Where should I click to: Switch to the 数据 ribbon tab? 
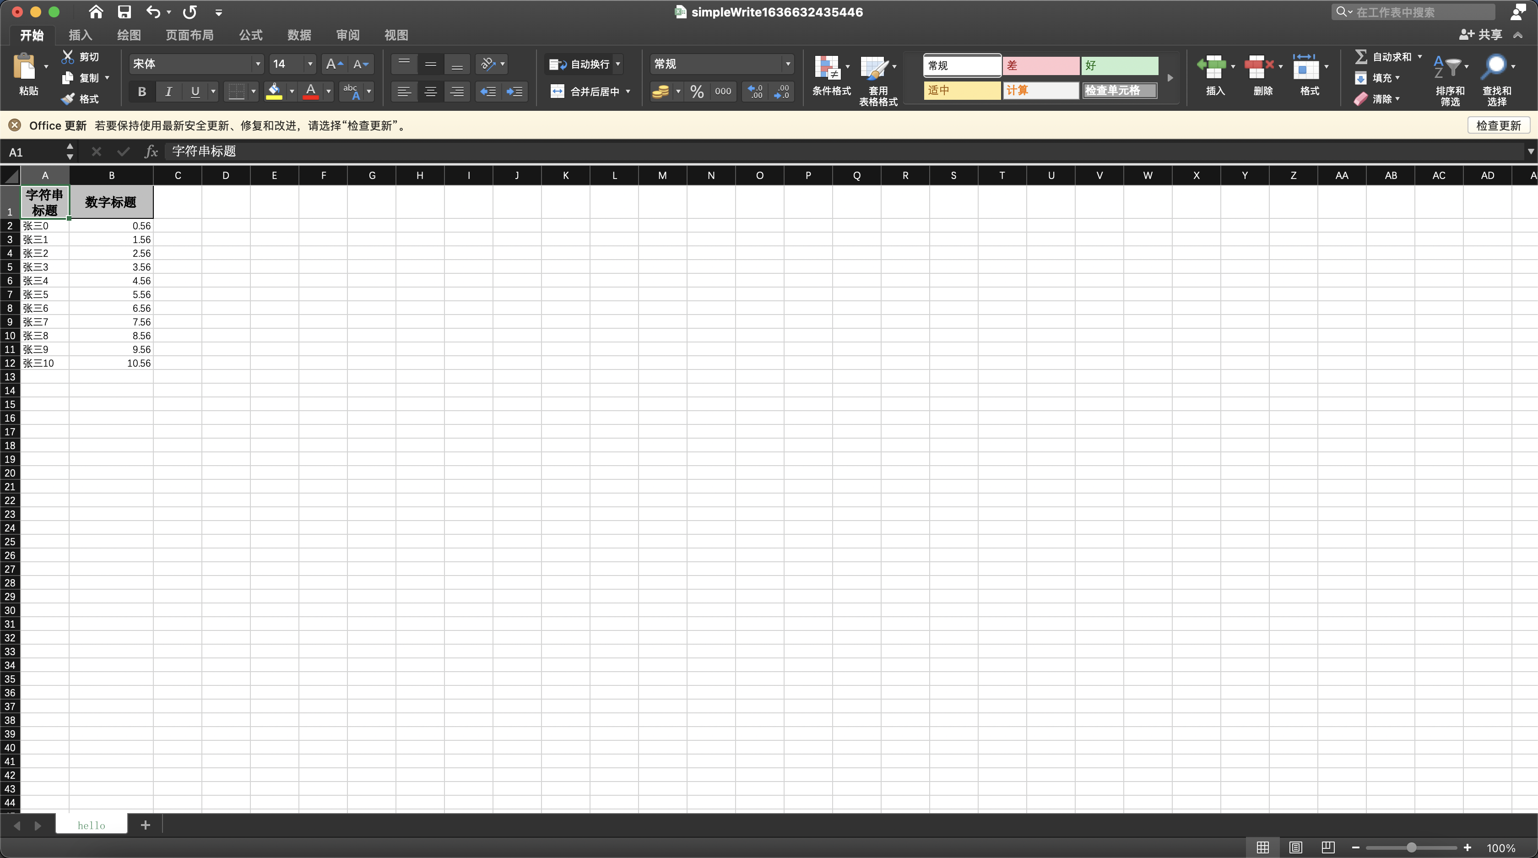298,35
